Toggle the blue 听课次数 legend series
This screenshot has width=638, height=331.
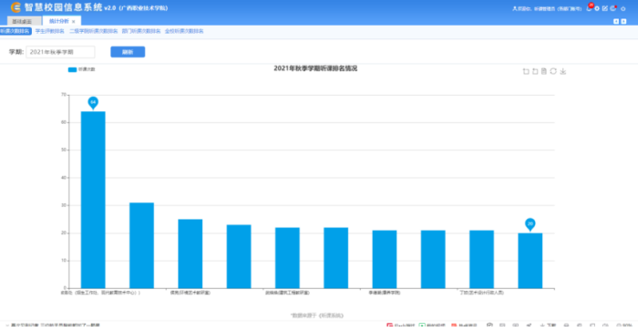[x=81, y=69]
